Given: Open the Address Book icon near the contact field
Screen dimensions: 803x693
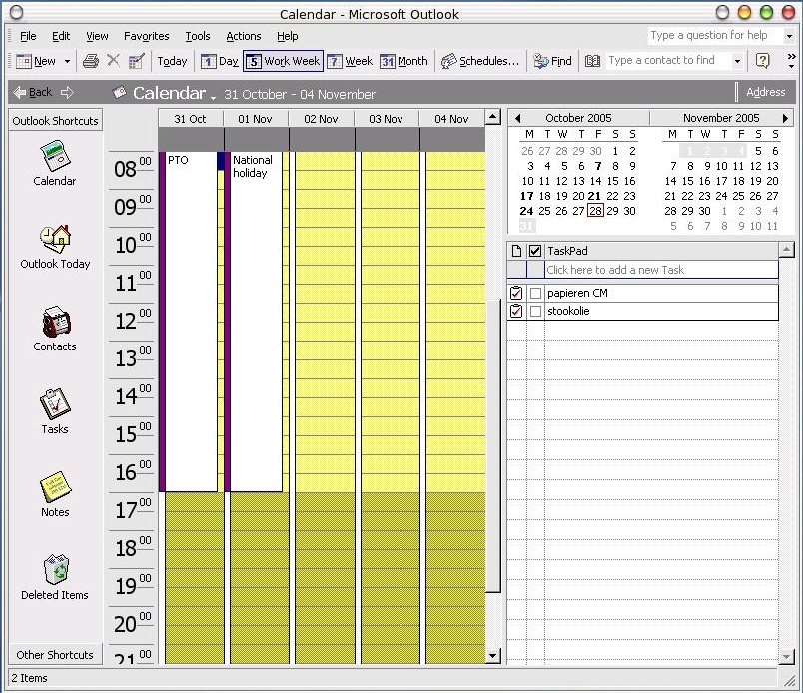Looking at the screenshot, I should (592, 61).
